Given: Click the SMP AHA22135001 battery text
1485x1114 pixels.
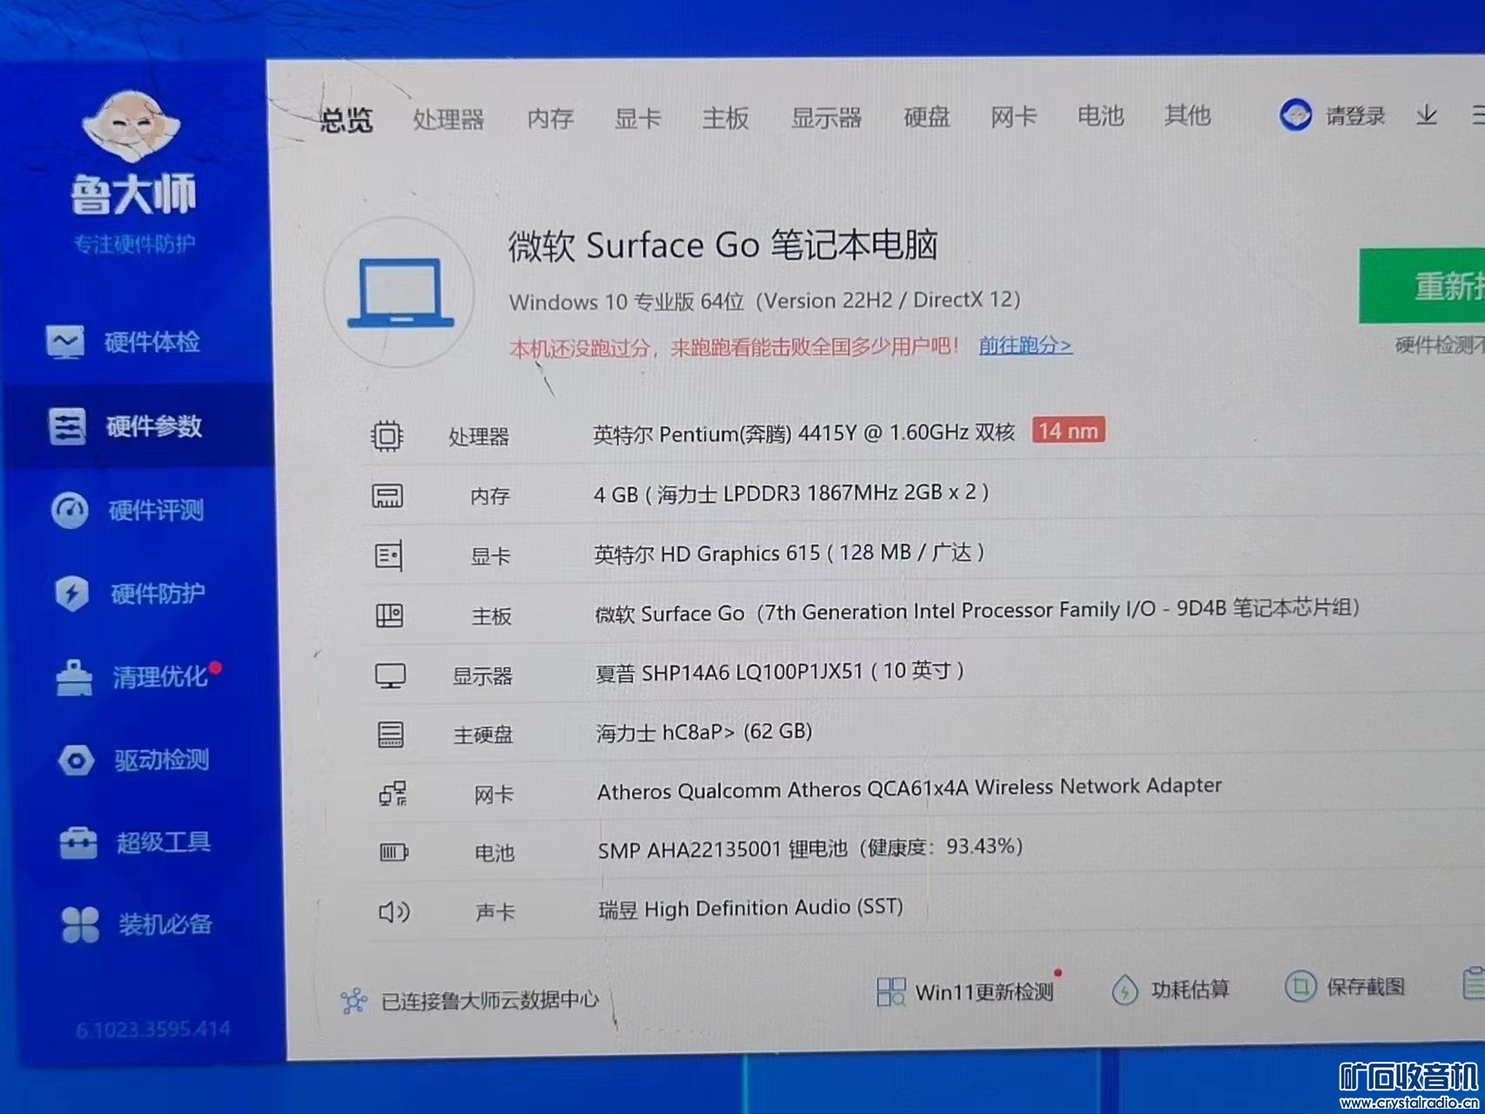Looking at the screenshot, I should click(810, 848).
